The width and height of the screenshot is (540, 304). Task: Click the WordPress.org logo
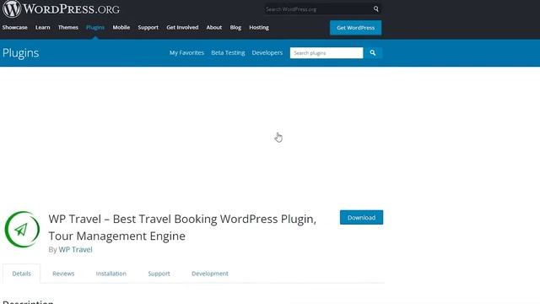tap(62, 8)
